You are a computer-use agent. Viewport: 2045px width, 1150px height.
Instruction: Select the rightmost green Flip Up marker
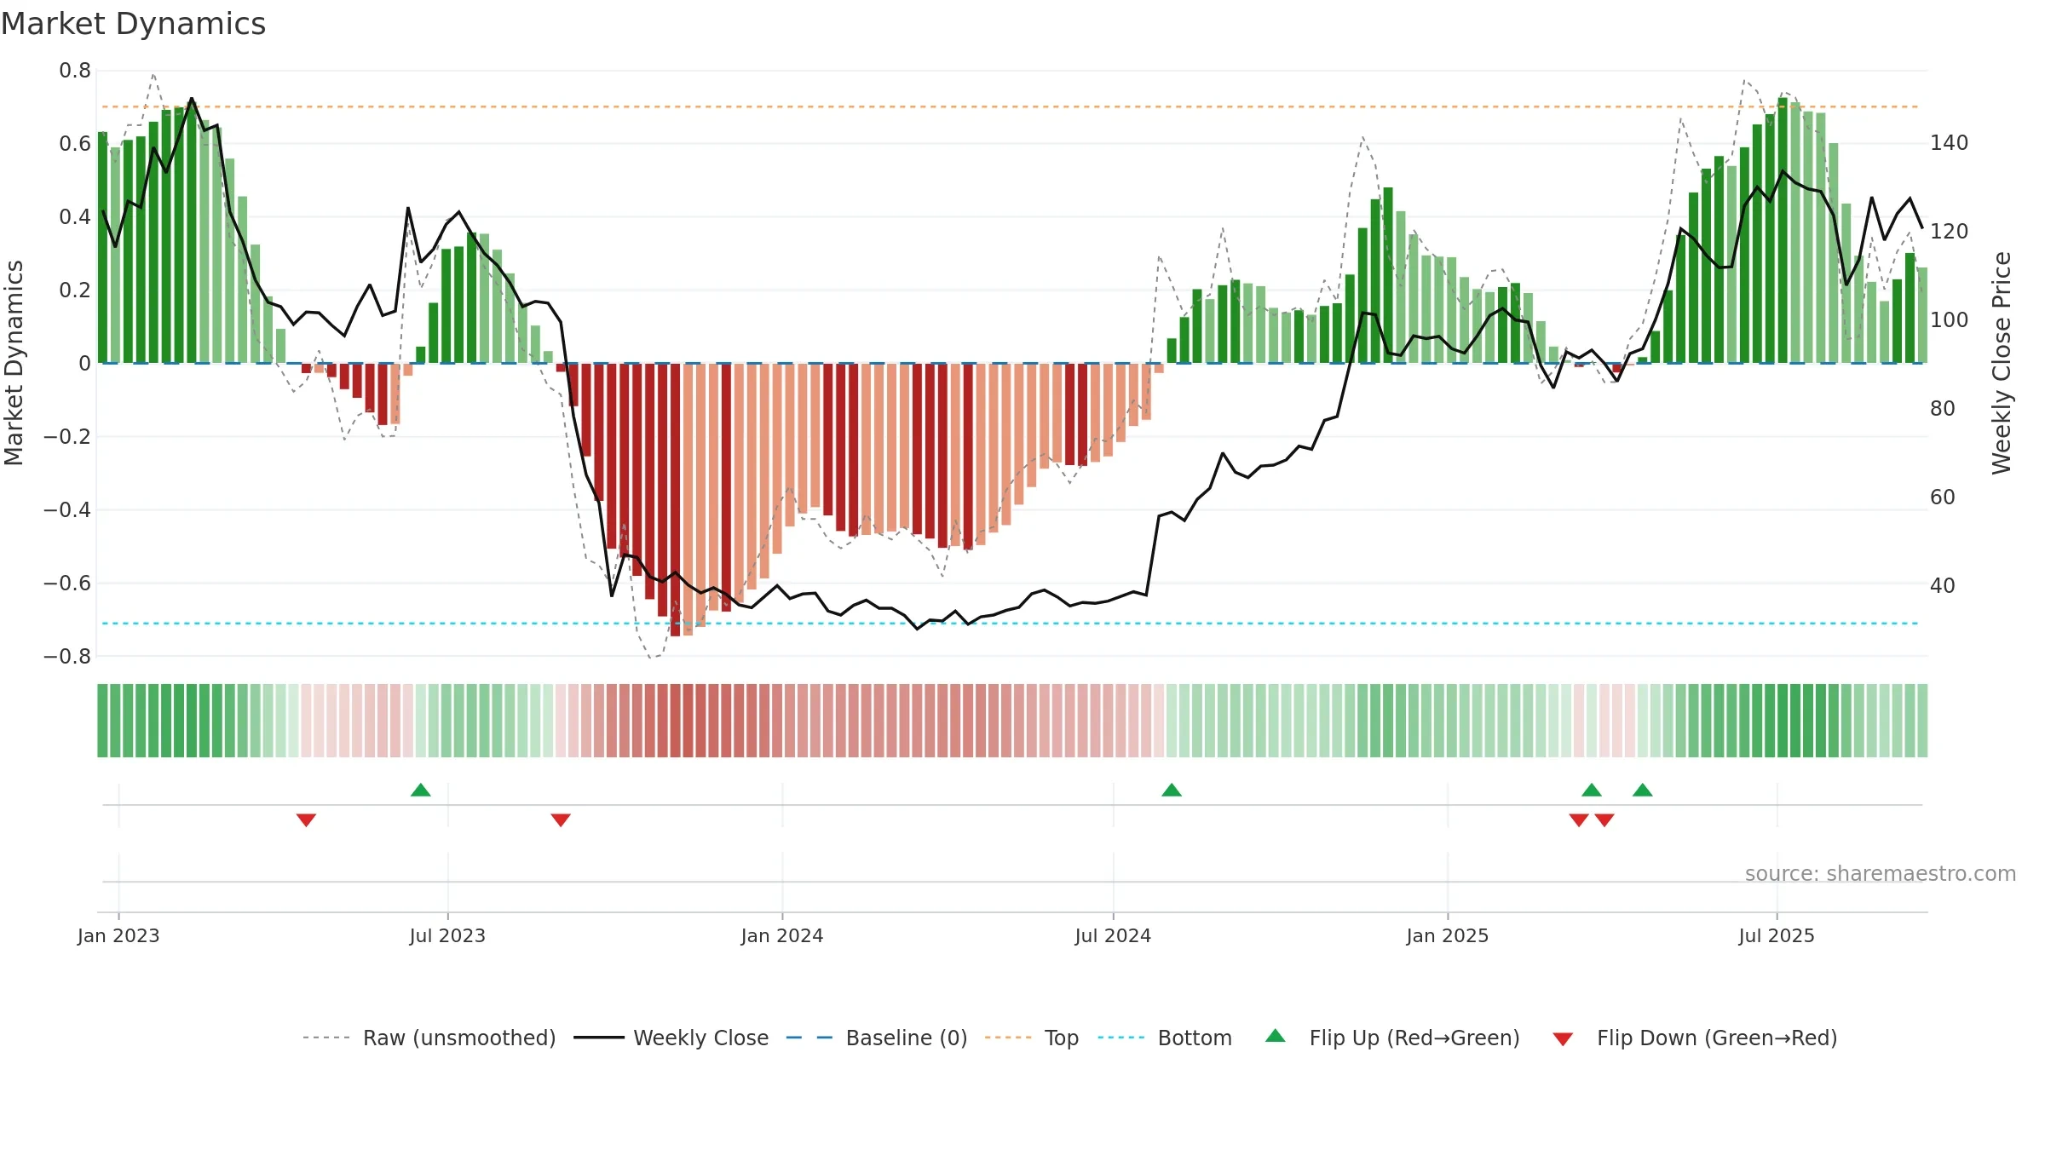tap(1643, 790)
